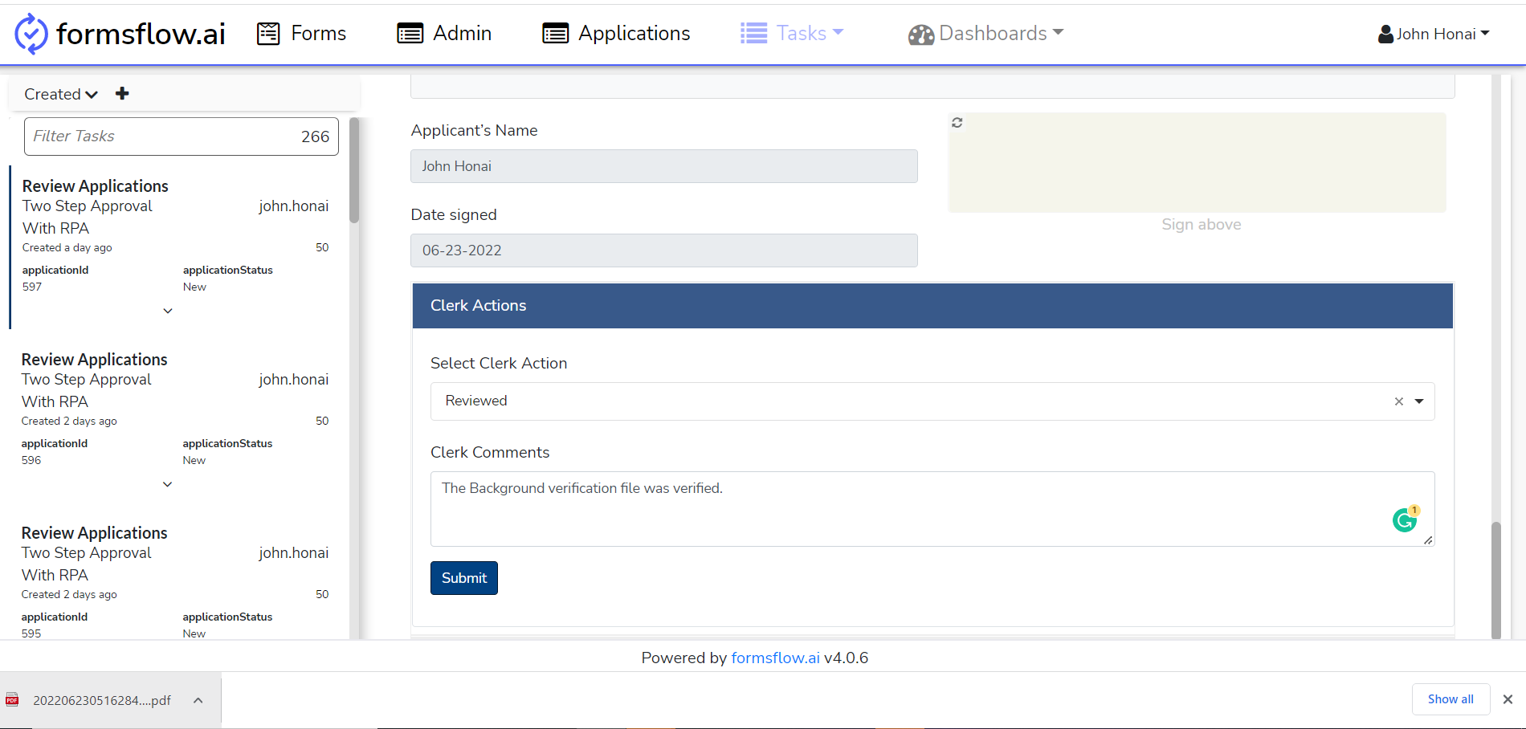Open the Applications page
Screen dimensions: 1526x729
coord(616,34)
